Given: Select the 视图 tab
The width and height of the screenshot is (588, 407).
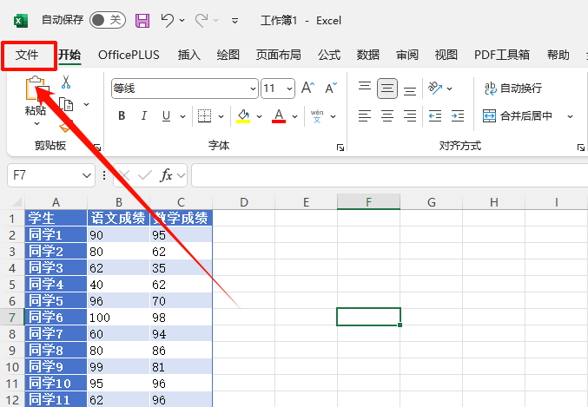Looking at the screenshot, I should pos(446,55).
